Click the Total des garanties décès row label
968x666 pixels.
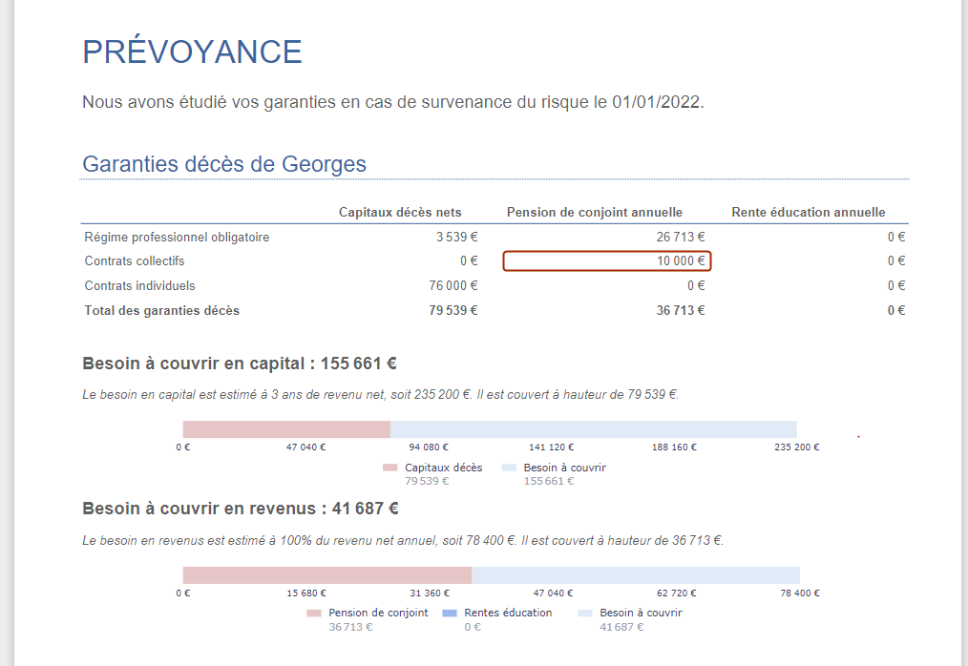pyautogui.click(x=162, y=310)
